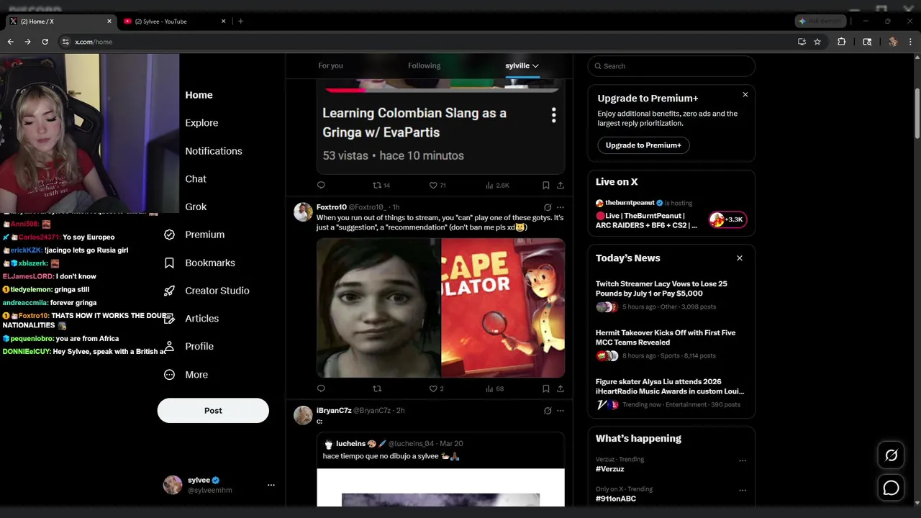Screen dimensions: 921x518
Task: Open the floating Grok button
Action: [x=891, y=455]
